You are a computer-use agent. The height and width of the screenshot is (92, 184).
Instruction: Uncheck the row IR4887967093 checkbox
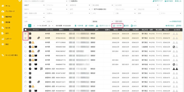point(26,34)
